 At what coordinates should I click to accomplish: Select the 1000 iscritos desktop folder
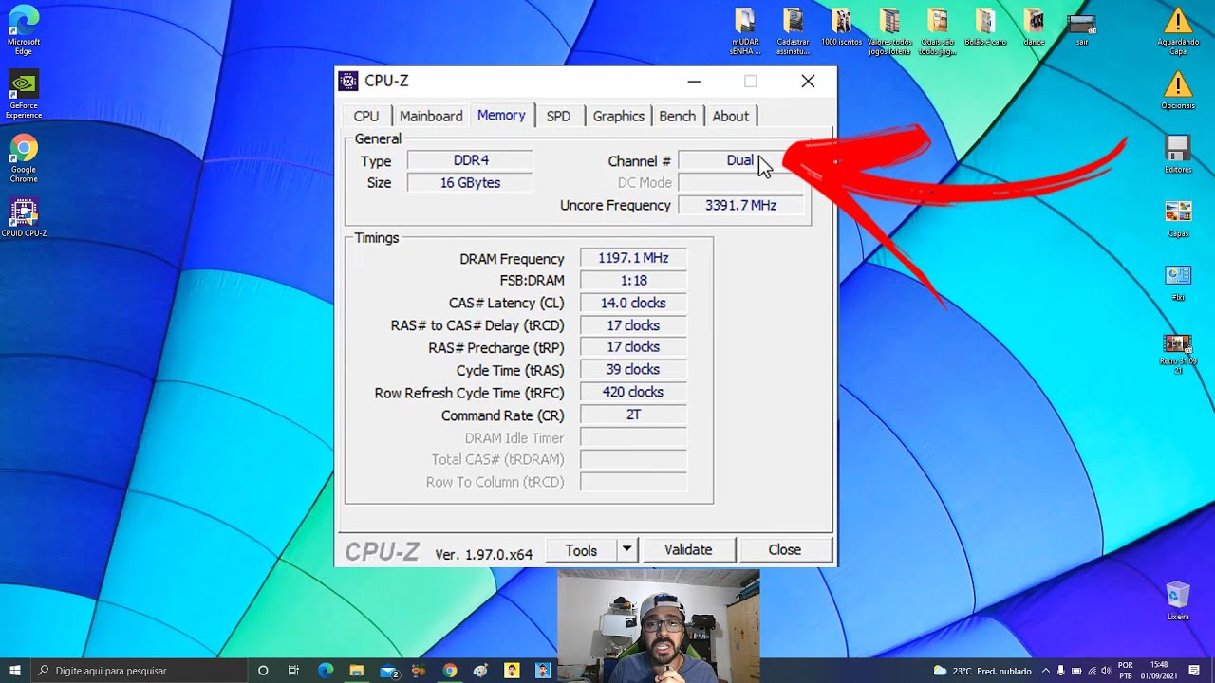841,27
